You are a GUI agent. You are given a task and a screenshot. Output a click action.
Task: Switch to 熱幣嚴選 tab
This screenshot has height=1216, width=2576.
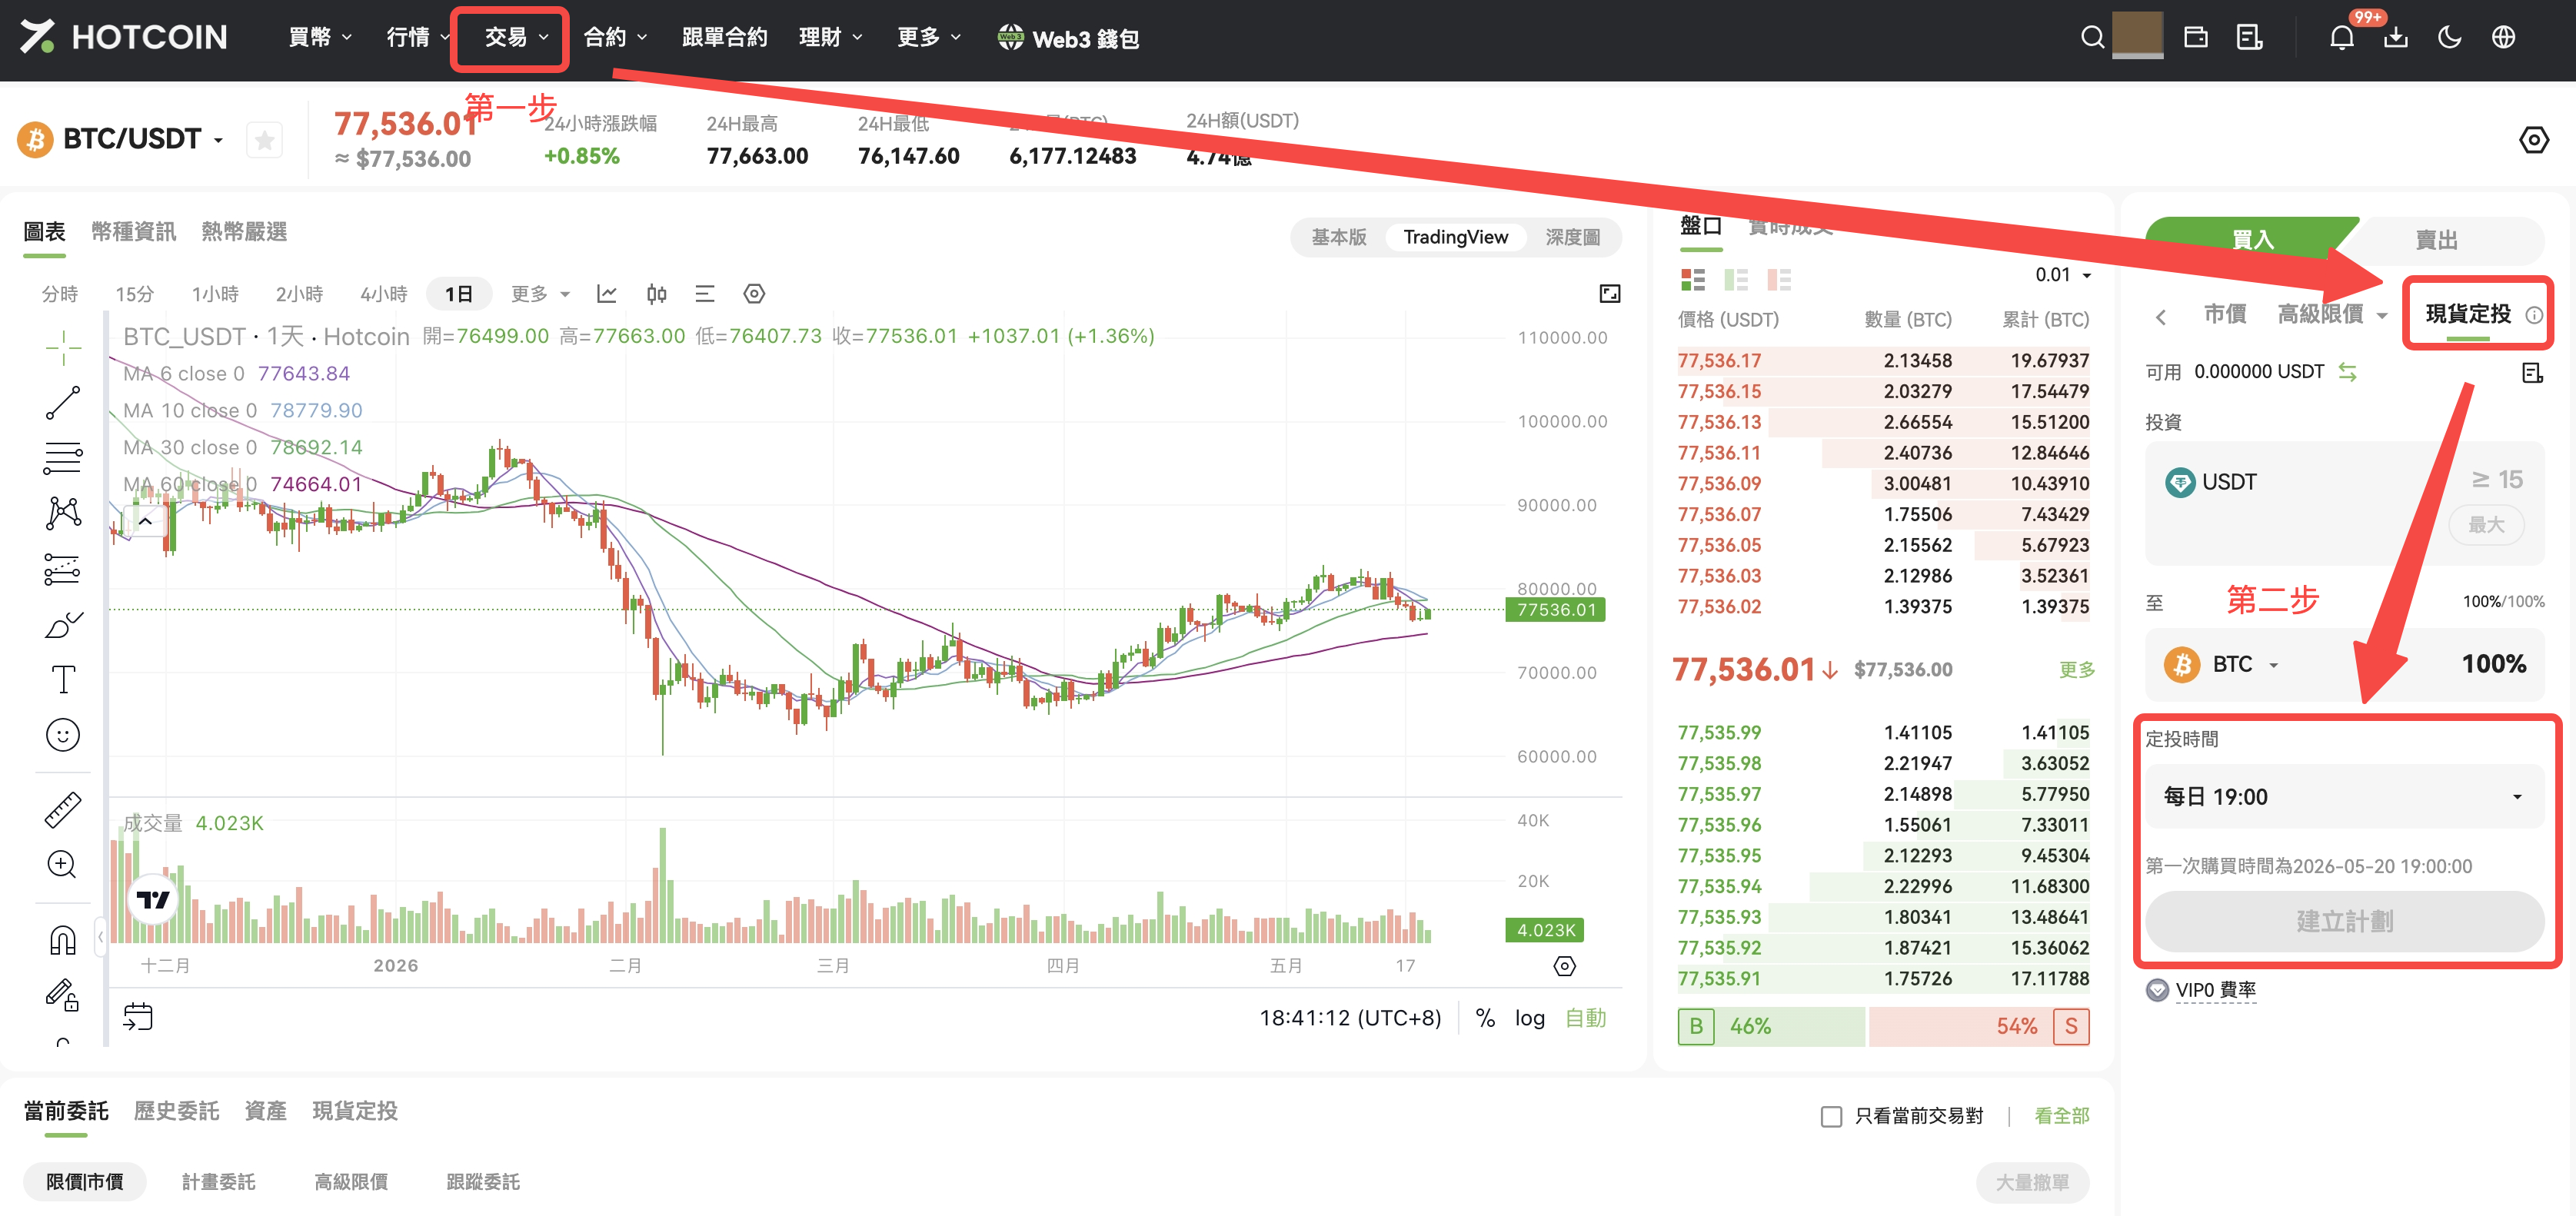pyautogui.click(x=244, y=232)
